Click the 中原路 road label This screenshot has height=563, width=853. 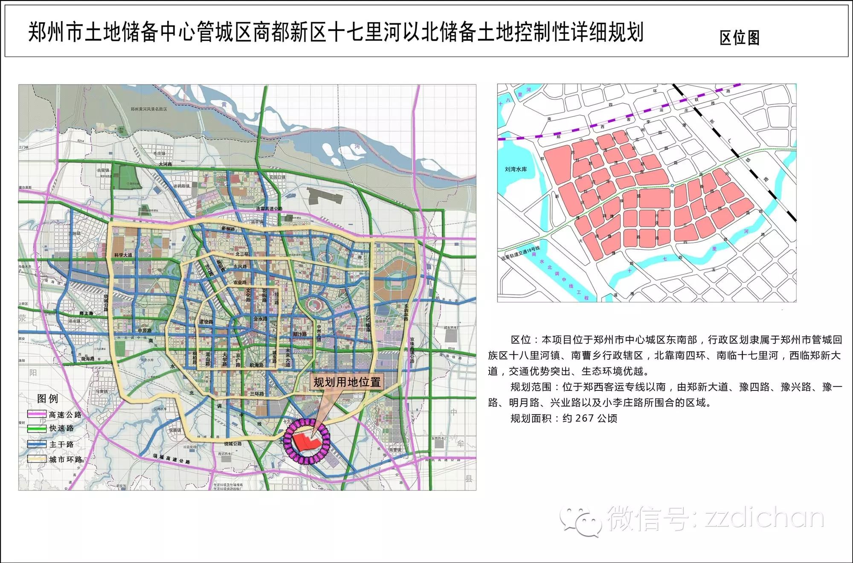145,331
